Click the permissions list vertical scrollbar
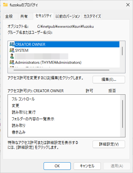 (123, 114)
